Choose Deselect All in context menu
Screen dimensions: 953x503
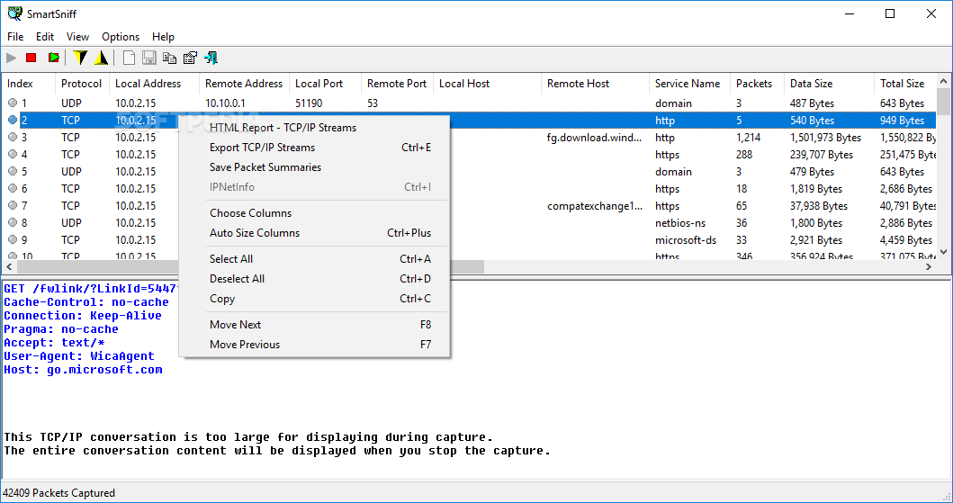pyautogui.click(x=314, y=279)
